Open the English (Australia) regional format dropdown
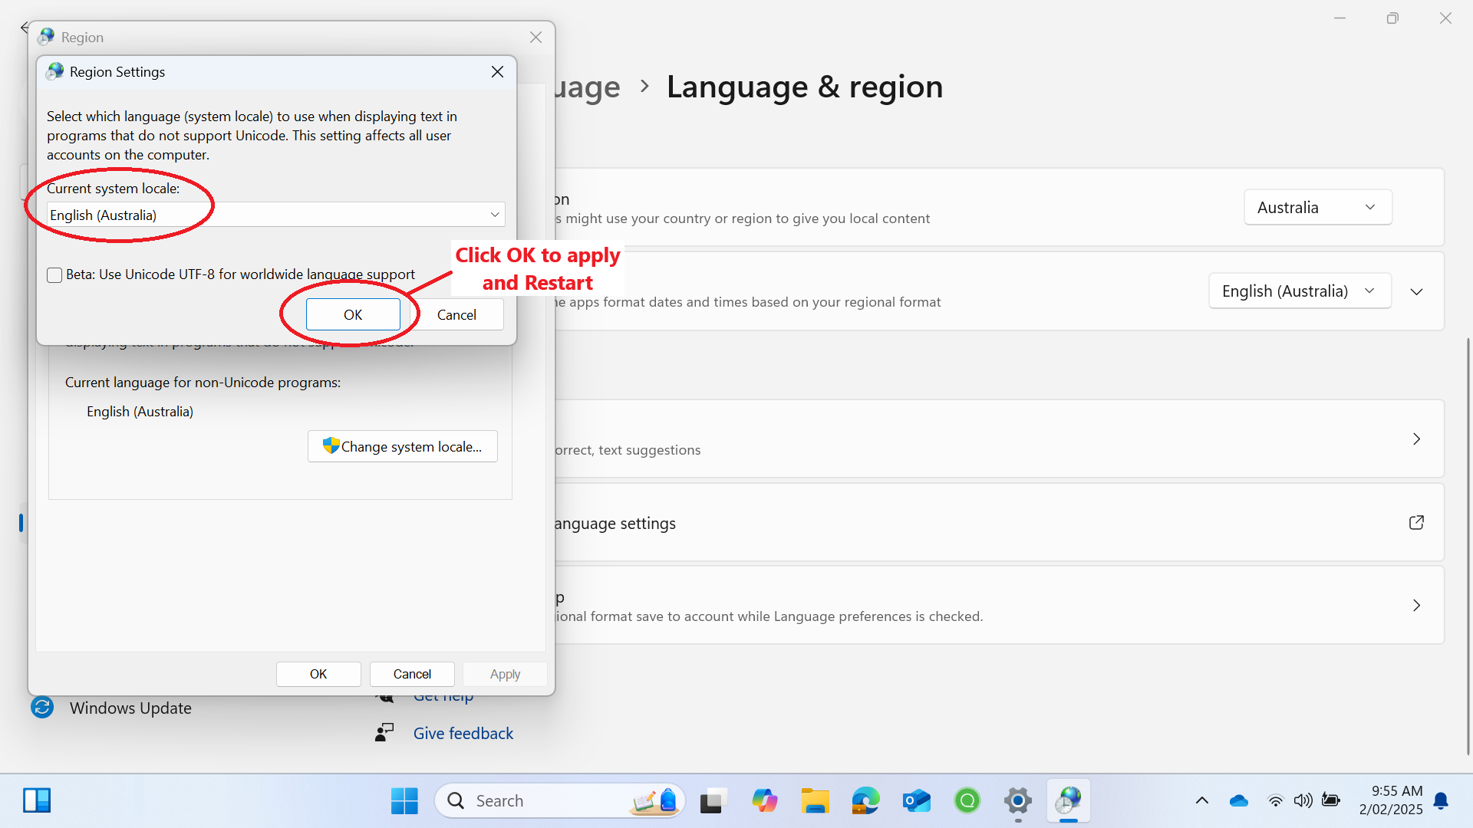Image resolution: width=1473 pixels, height=828 pixels. [x=1299, y=291]
